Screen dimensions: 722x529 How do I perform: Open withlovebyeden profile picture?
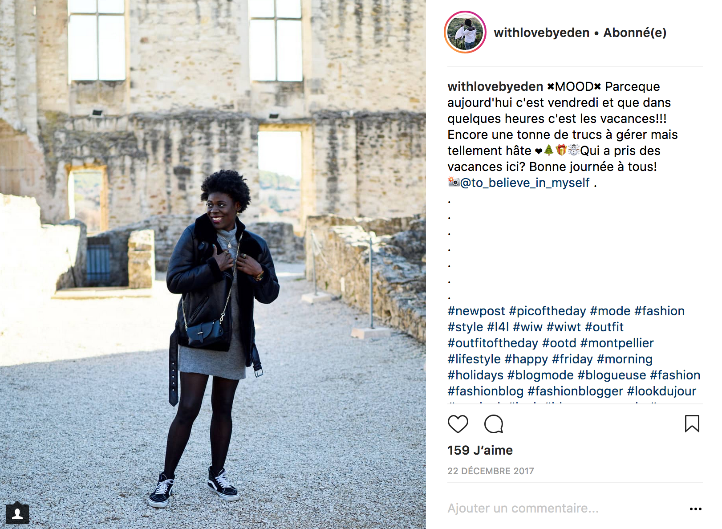tap(465, 32)
